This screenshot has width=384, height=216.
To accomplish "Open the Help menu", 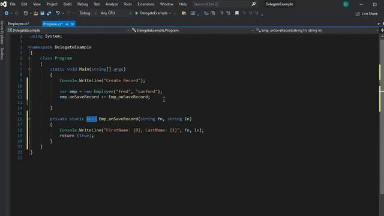I will (182, 4).
